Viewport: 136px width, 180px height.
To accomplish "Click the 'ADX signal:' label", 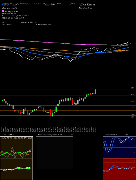I will (7, 25).
